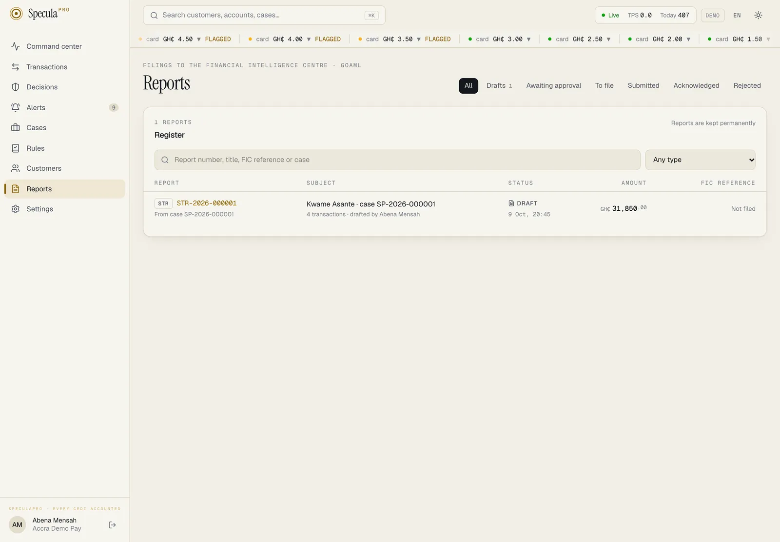Click the GH₵ 4.50 FLAGGED ticker item
Viewport: 780px width, 542px height.
tap(185, 39)
